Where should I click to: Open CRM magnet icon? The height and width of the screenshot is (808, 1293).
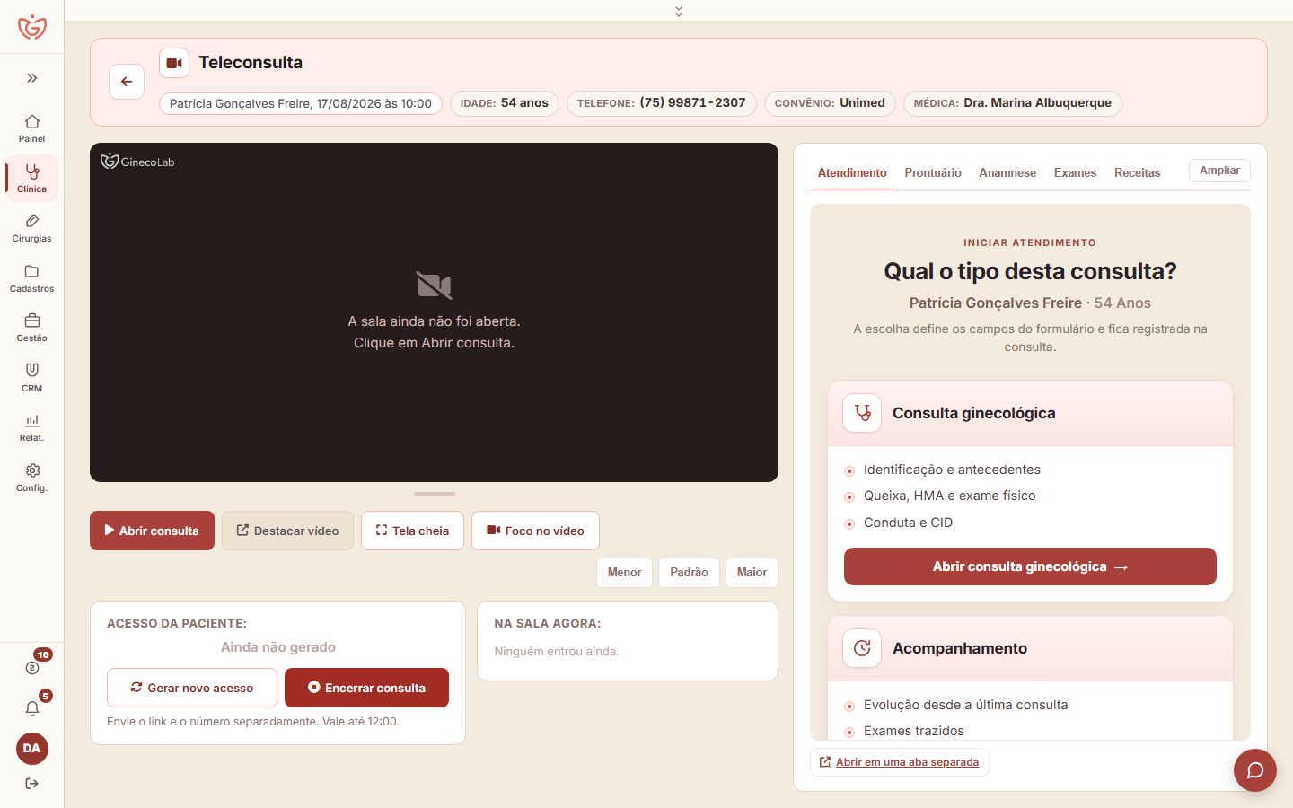pos(32,370)
